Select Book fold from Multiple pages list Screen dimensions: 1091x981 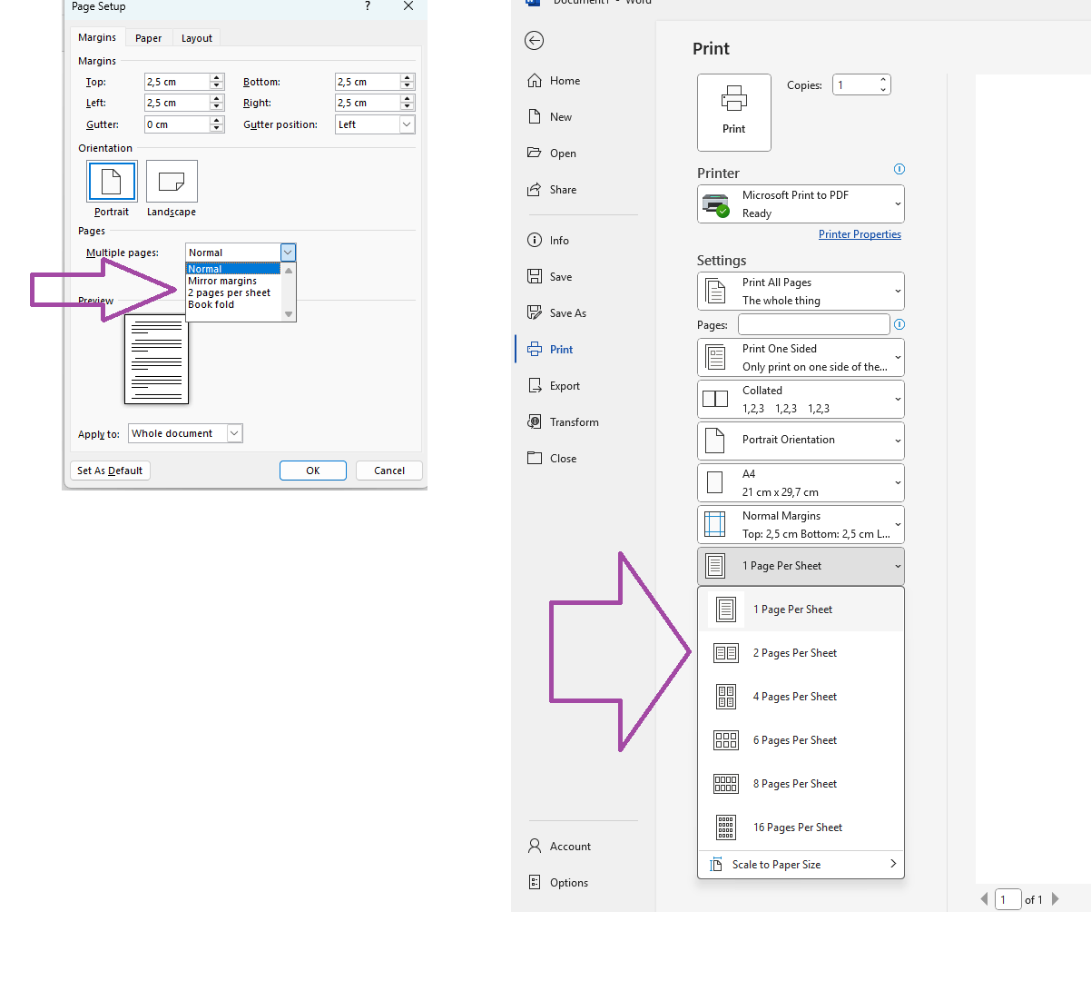click(x=211, y=304)
